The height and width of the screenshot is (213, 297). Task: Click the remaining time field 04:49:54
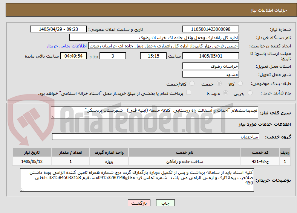tap(73, 56)
